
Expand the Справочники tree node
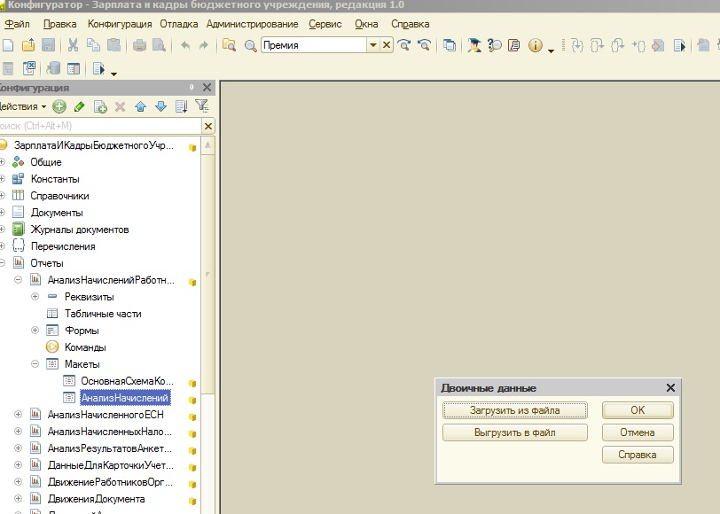pyautogui.click(x=3, y=196)
